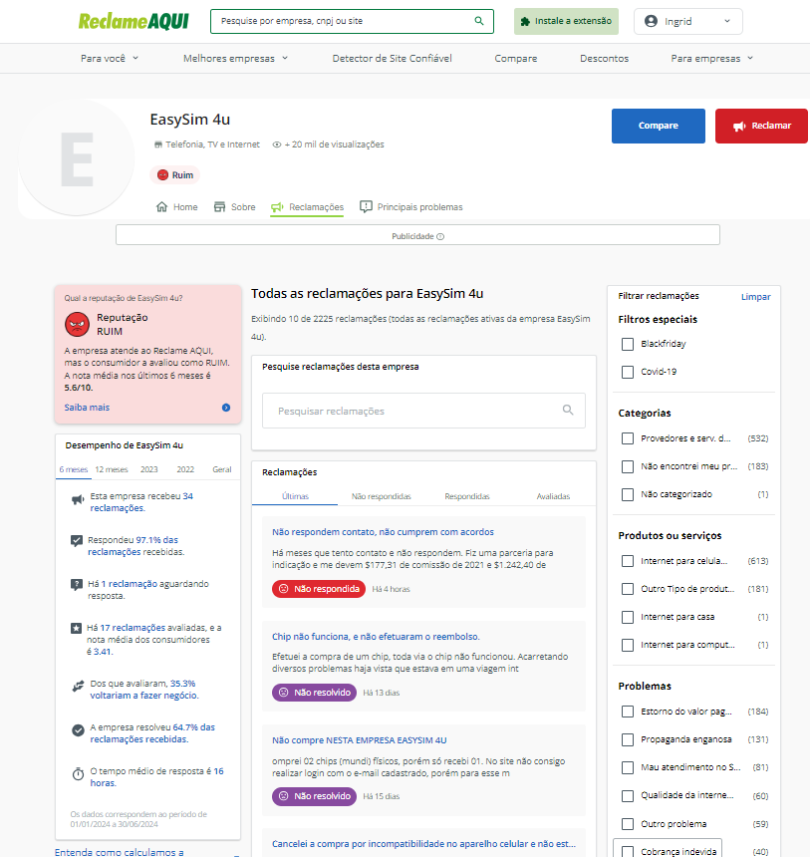Check the Outro problema checkbox
This screenshot has height=857, width=810.
pyautogui.click(x=628, y=824)
